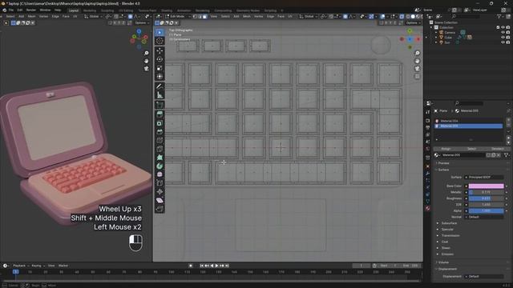The height and width of the screenshot is (288, 513).
Task: Select the Cursor tool in toolbar
Action: click(x=160, y=41)
